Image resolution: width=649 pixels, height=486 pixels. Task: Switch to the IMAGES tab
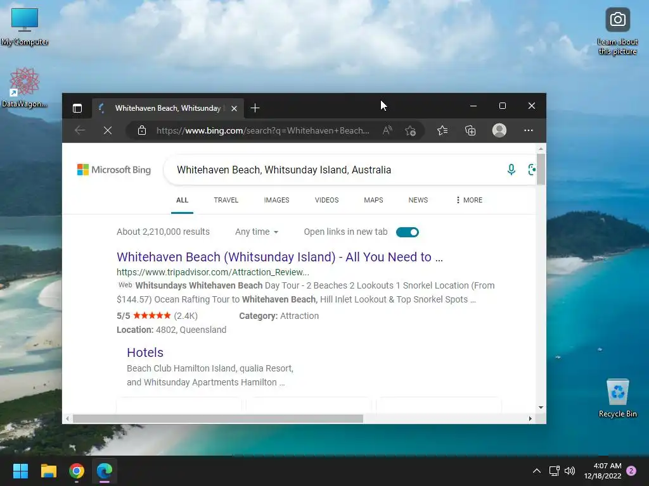pos(276,200)
